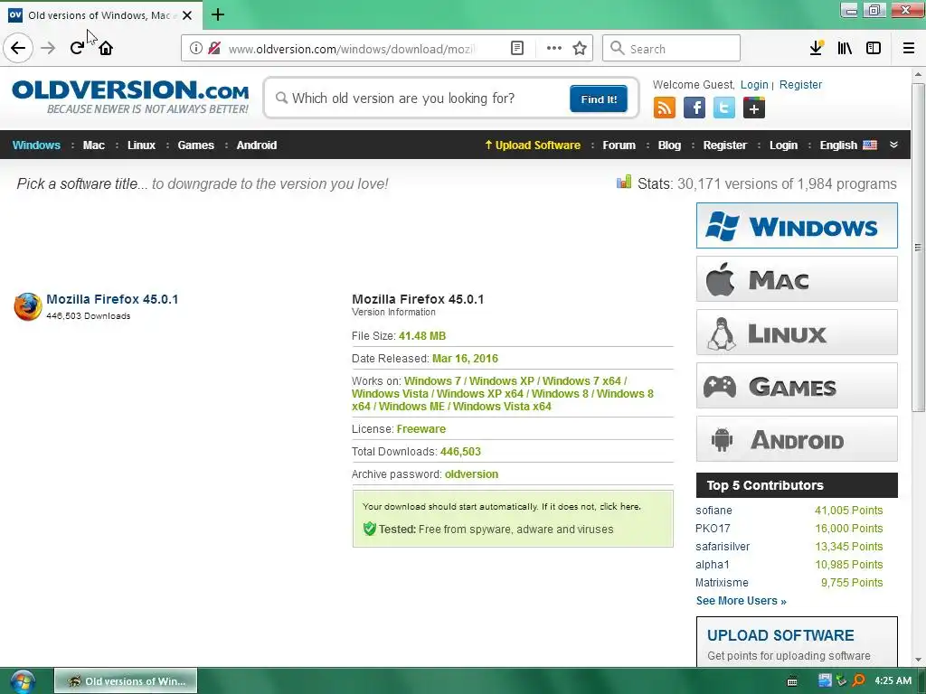
Task: Click the green tested shield icon
Action: 370,529
